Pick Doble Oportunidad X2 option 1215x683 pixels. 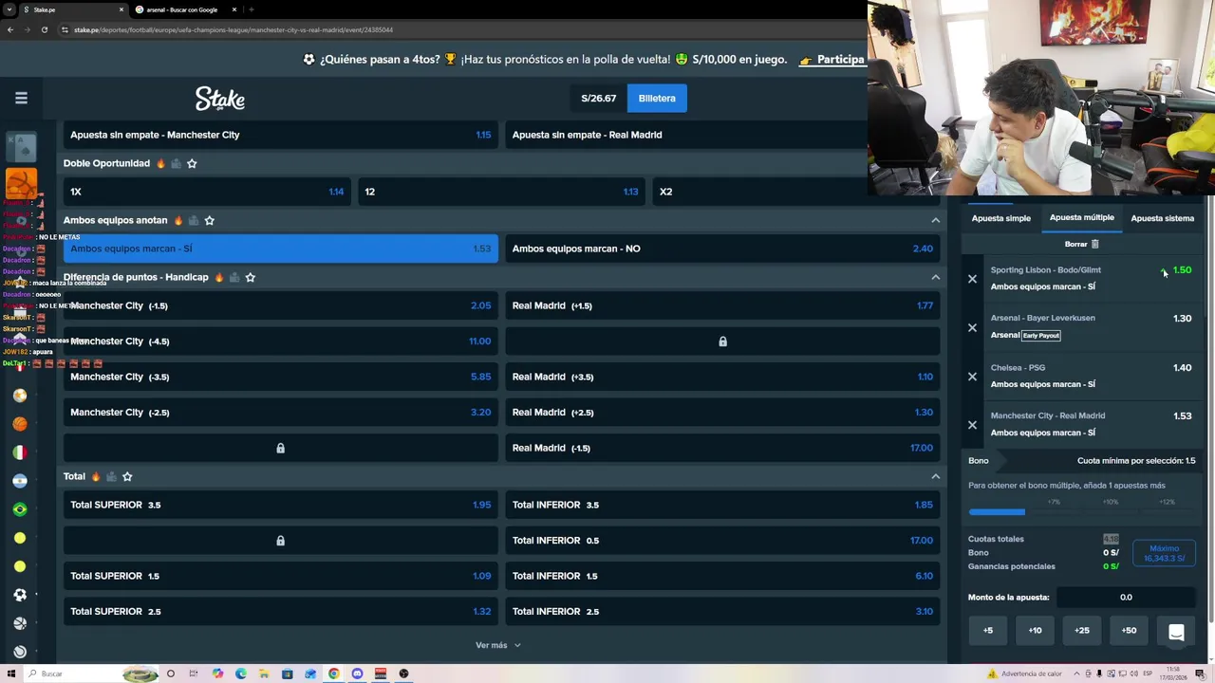coord(795,192)
